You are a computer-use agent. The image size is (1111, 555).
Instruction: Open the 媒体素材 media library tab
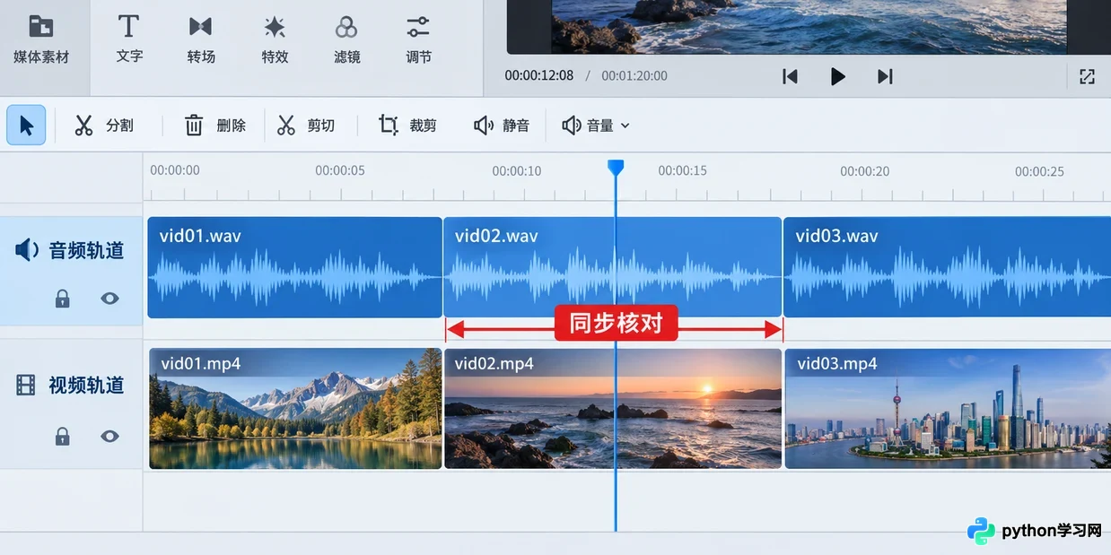41,40
